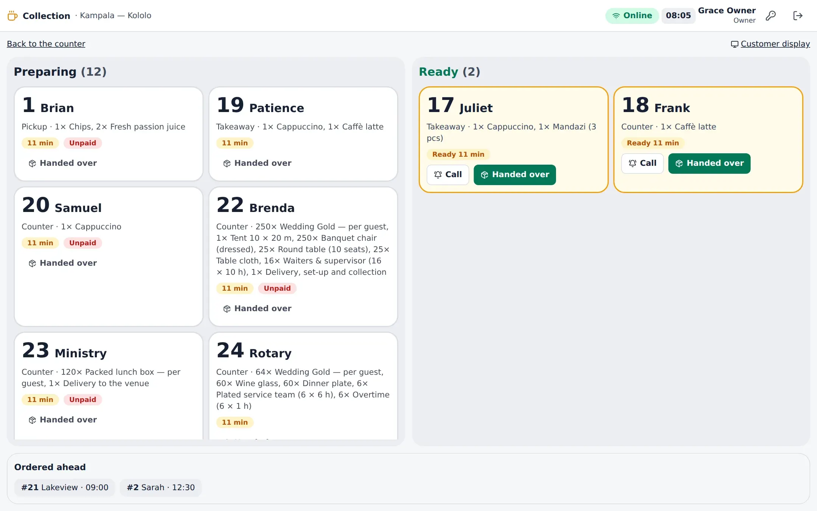Click the bell icon on Frank's Call button
The image size is (817, 511).
632,163
